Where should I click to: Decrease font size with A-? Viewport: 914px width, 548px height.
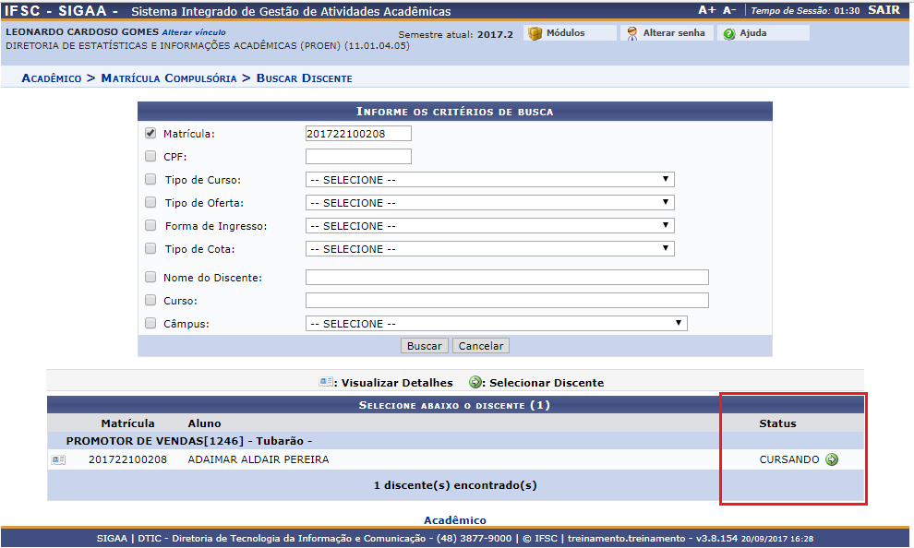click(x=729, y=10)
